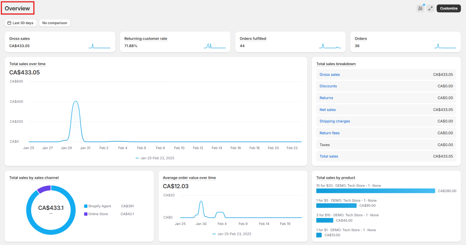This screenshot has height=245, width=466.
Task: Open the Discounts breakdown link
Action: click(328, 86)
